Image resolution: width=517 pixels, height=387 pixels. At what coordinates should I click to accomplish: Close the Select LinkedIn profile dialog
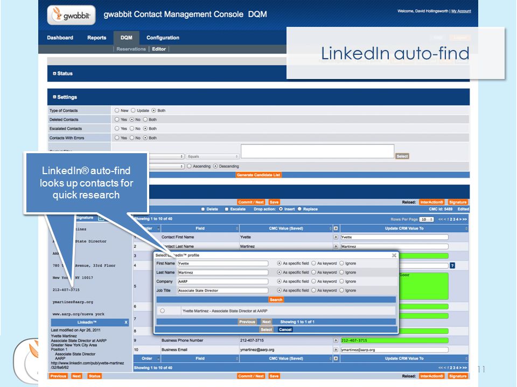(394, 255)
